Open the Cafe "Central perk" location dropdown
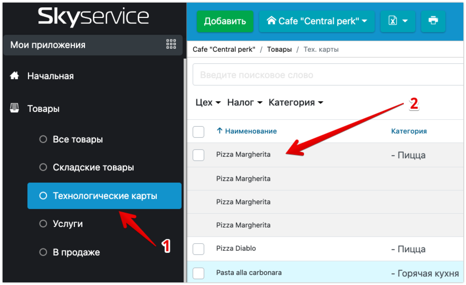The width and height of the screenshot is (466, 285). [x=317, y=21]
